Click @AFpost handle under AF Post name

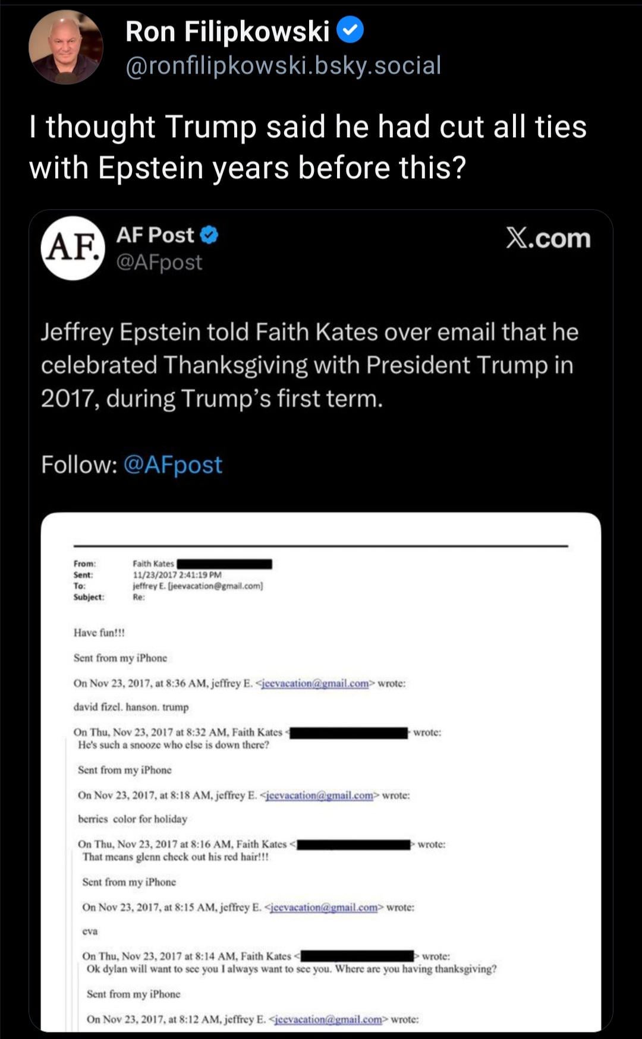(159, 262)
